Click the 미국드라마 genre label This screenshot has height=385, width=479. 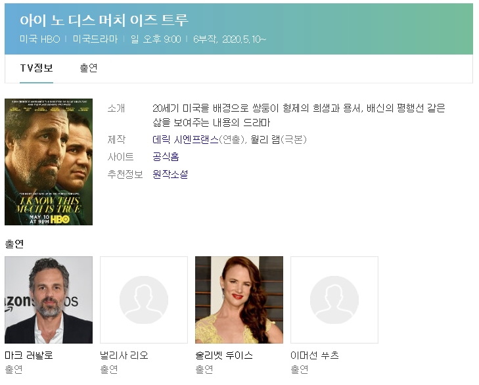tap(95, 39)
